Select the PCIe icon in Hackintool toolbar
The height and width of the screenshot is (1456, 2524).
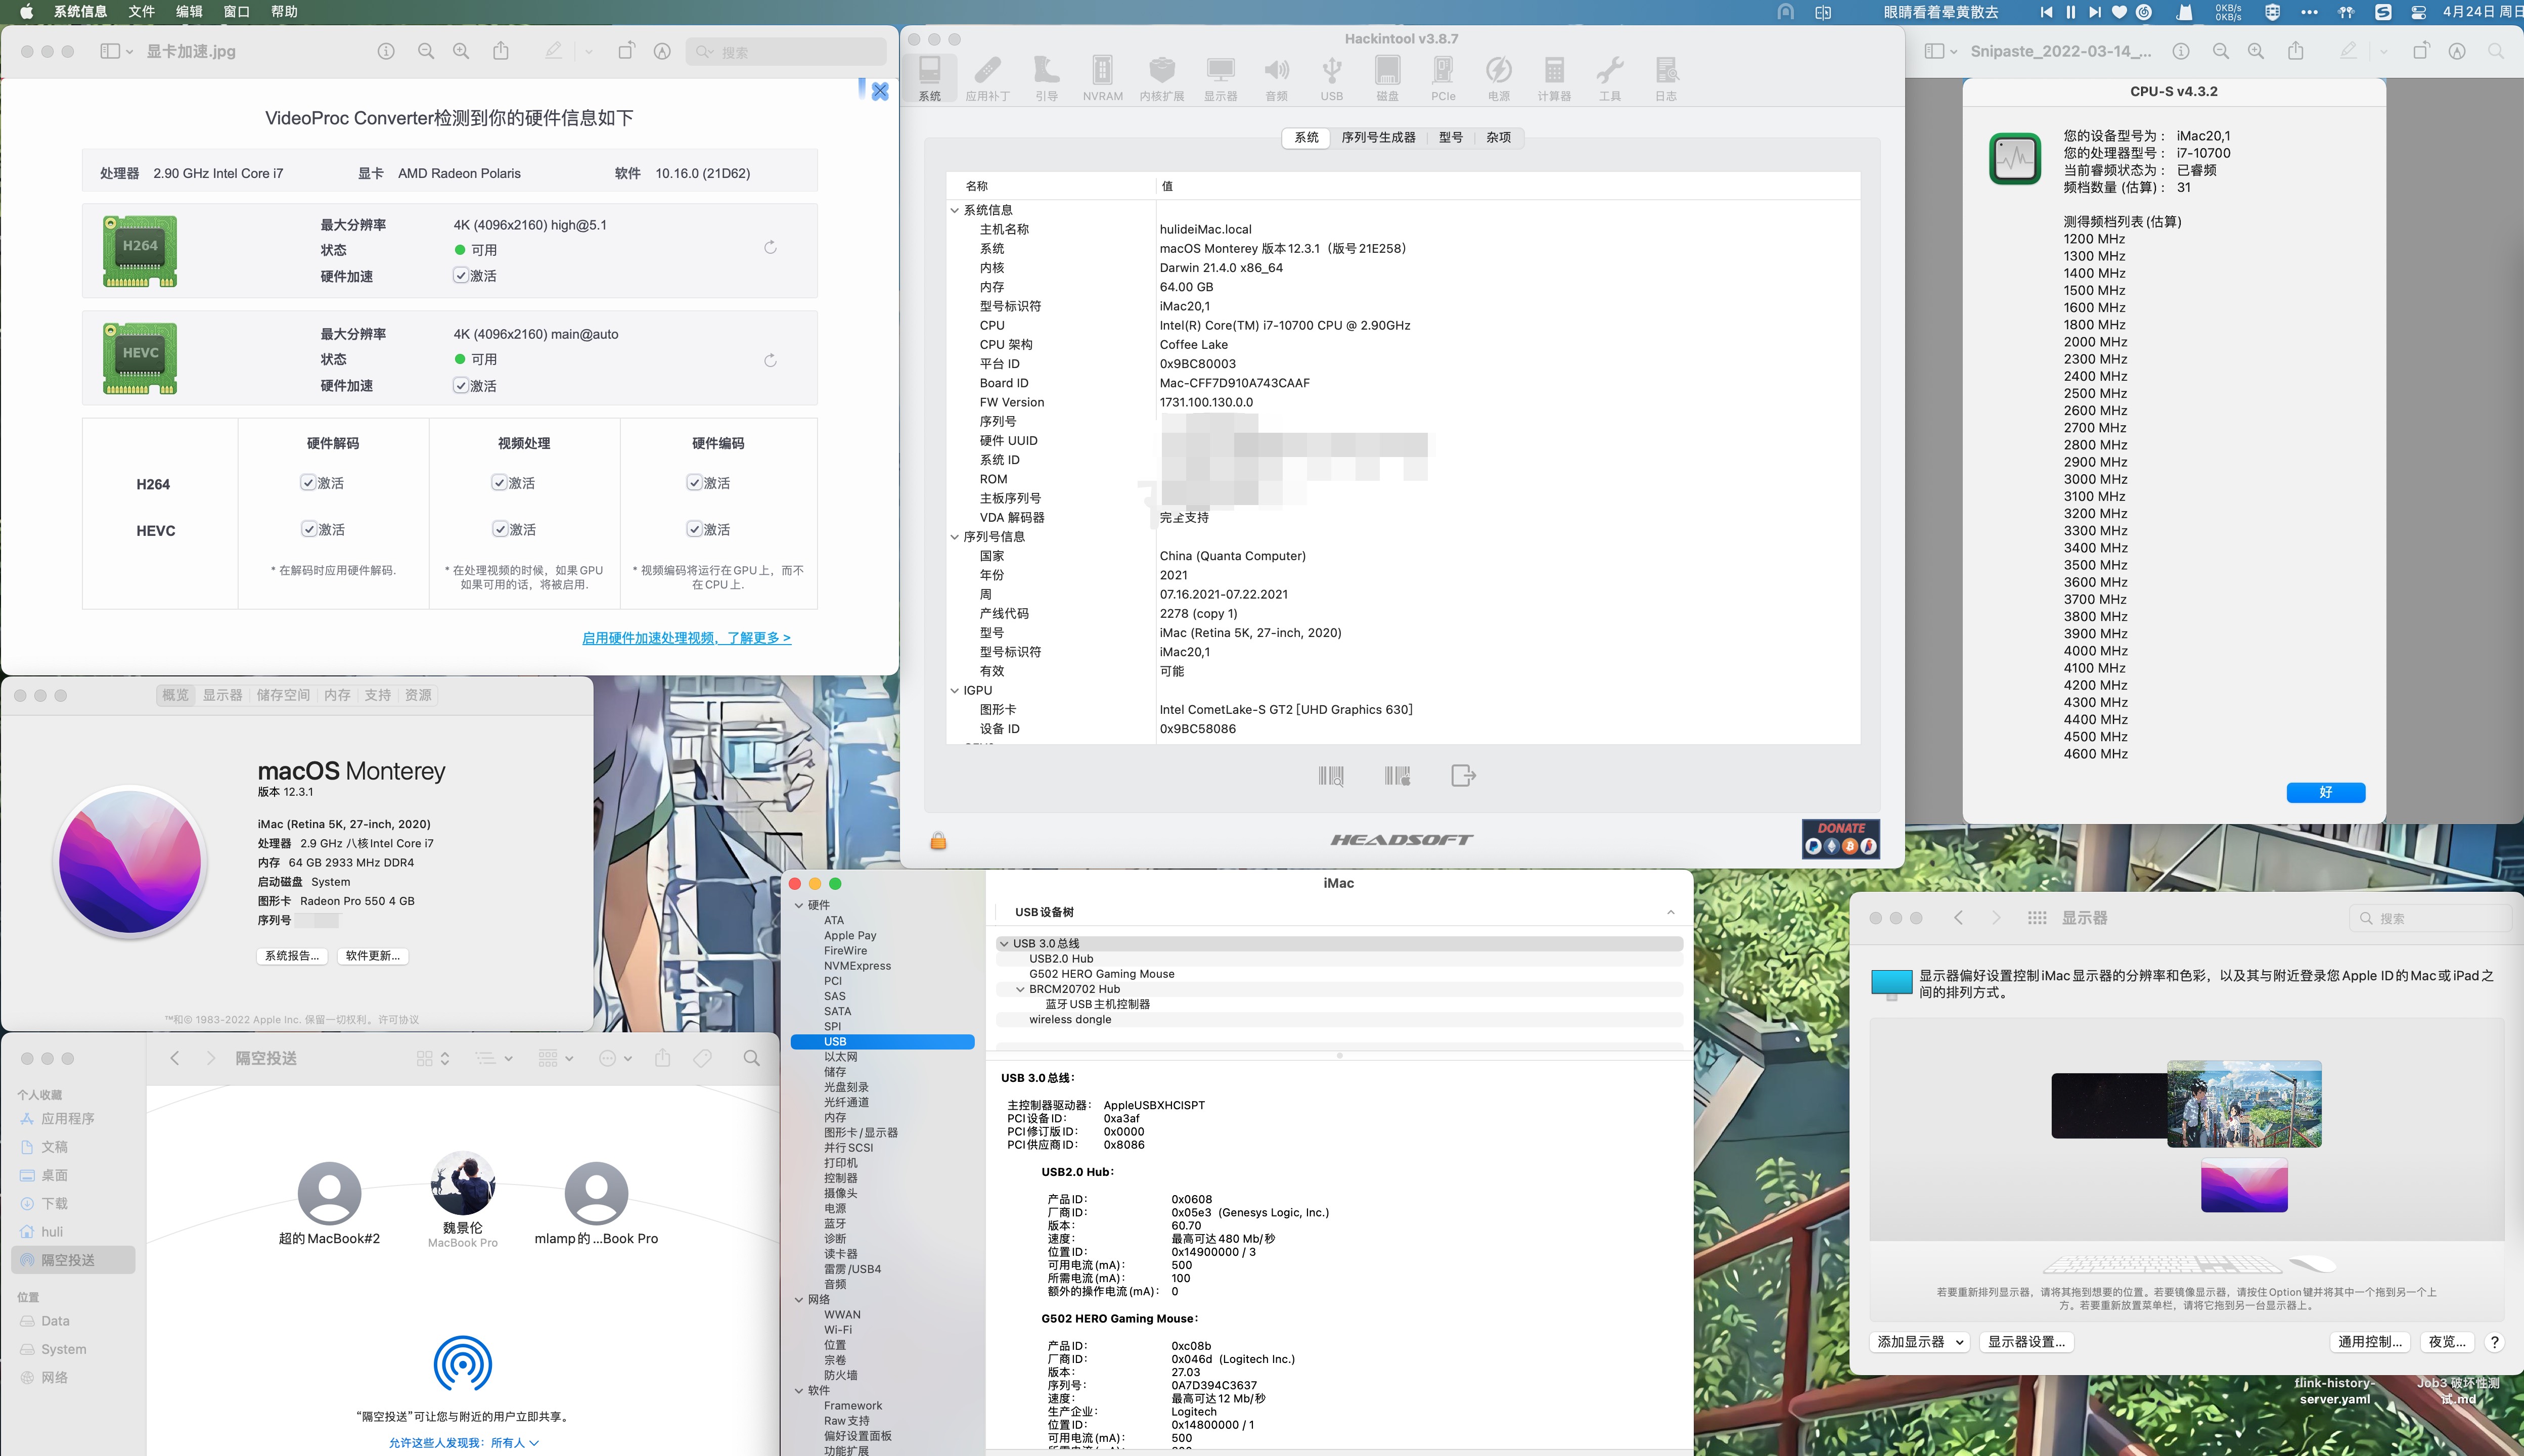coord(1442,78)
